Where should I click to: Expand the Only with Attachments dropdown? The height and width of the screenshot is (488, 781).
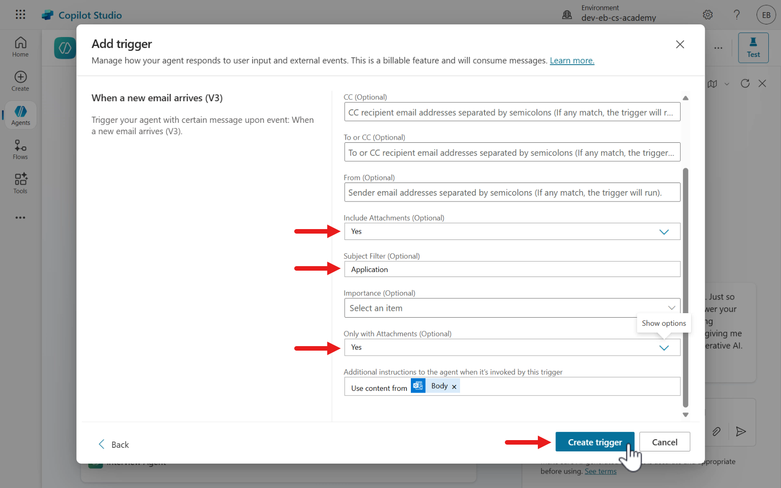pos(663,347)
